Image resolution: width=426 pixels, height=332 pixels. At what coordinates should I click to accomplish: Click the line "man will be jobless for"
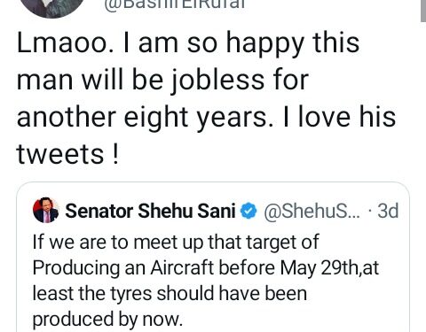click(162, 80)
